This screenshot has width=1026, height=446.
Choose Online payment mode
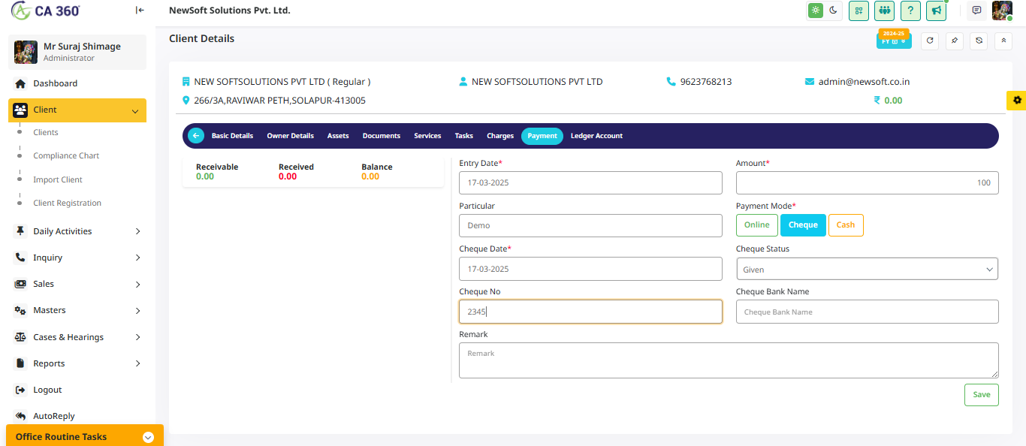coord(757,225)
